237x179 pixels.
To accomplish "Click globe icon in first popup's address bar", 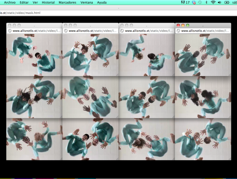I will (x=10, y=31).
